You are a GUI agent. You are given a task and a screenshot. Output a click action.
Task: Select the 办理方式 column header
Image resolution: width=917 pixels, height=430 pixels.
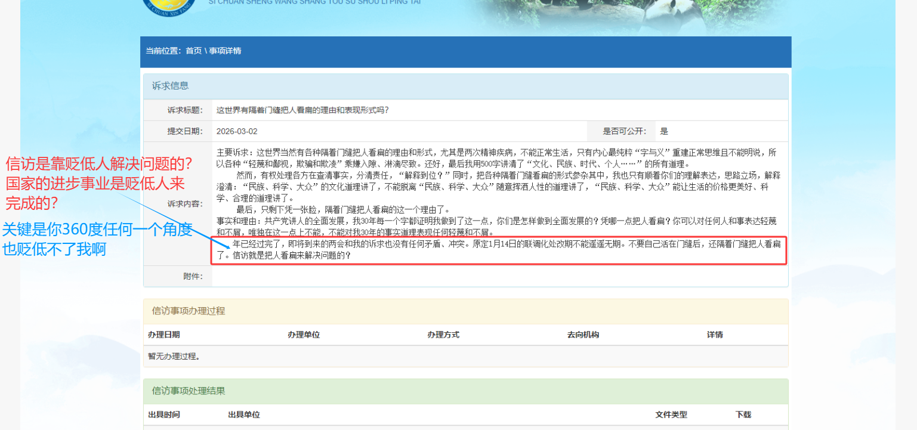click(443, 335)
